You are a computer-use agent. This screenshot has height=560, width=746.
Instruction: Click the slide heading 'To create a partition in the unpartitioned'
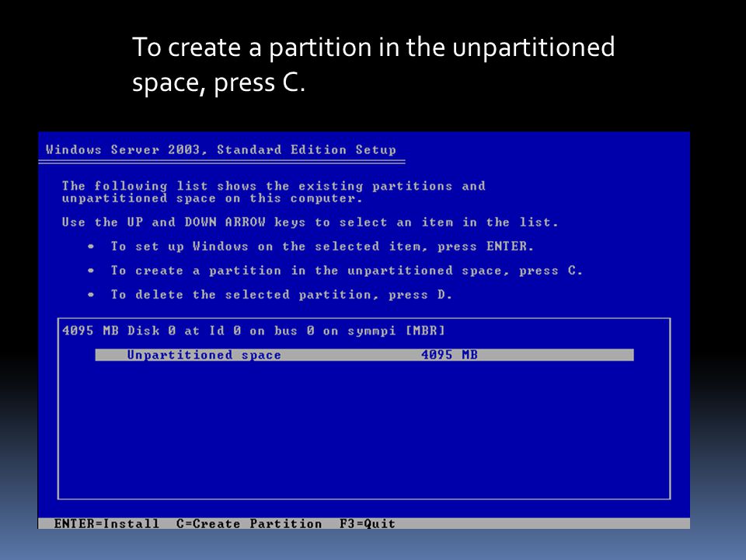[x=374, y=65]
